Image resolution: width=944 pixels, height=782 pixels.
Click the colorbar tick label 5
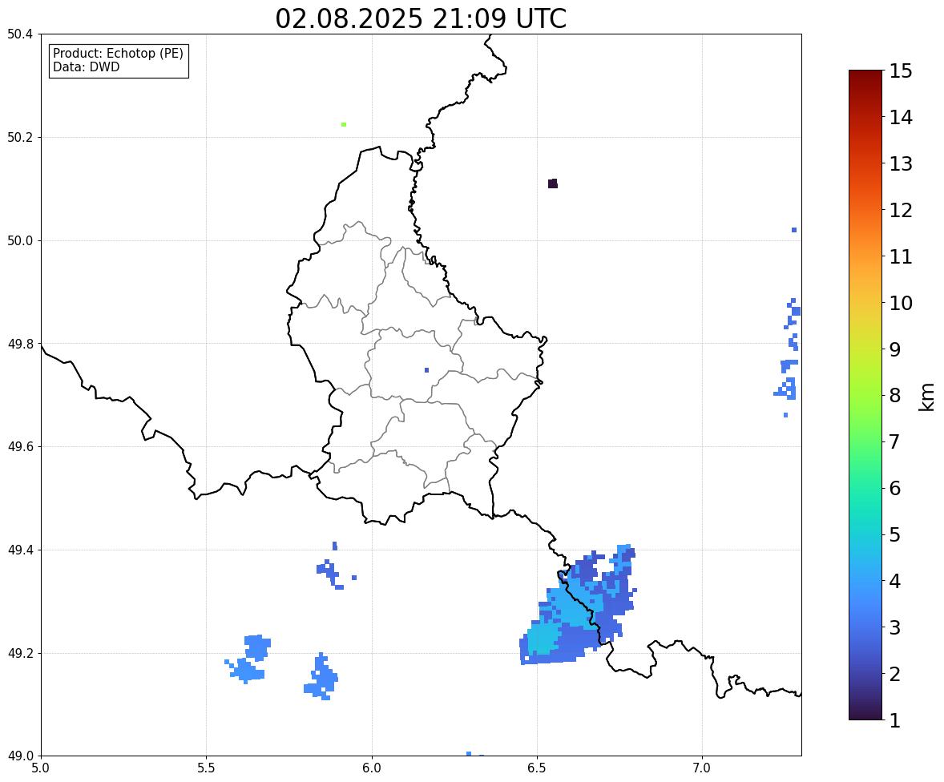click(x=895, y=534)
